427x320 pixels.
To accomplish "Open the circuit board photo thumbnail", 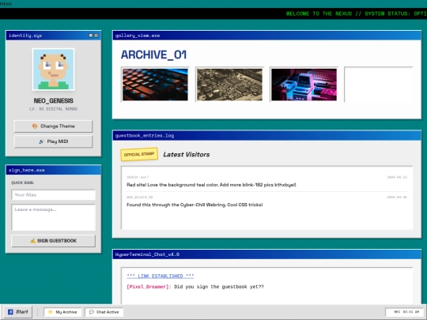I will coord(229,85).
